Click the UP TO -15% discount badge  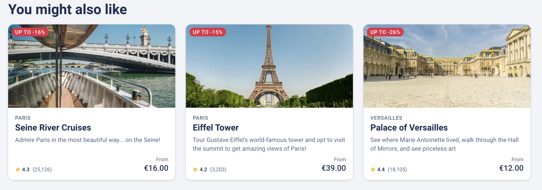click(208, 32)
